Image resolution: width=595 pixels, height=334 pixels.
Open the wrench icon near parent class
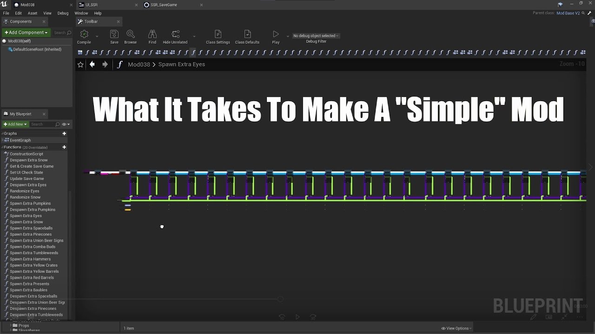point(589,13)
